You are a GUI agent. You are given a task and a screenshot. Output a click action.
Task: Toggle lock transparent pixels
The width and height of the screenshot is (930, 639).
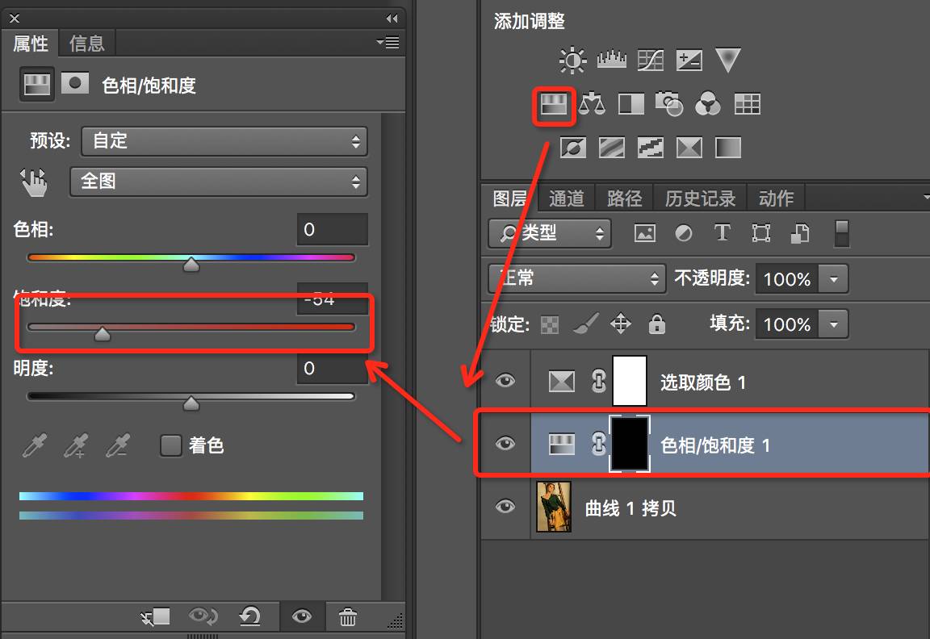tap(550, 325)
